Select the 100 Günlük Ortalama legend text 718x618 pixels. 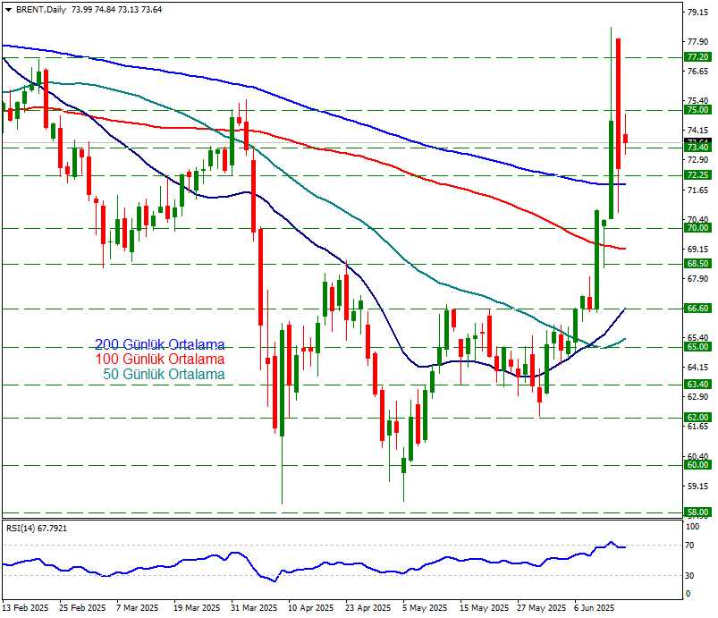pyautogui.click(x=160, y=360)
